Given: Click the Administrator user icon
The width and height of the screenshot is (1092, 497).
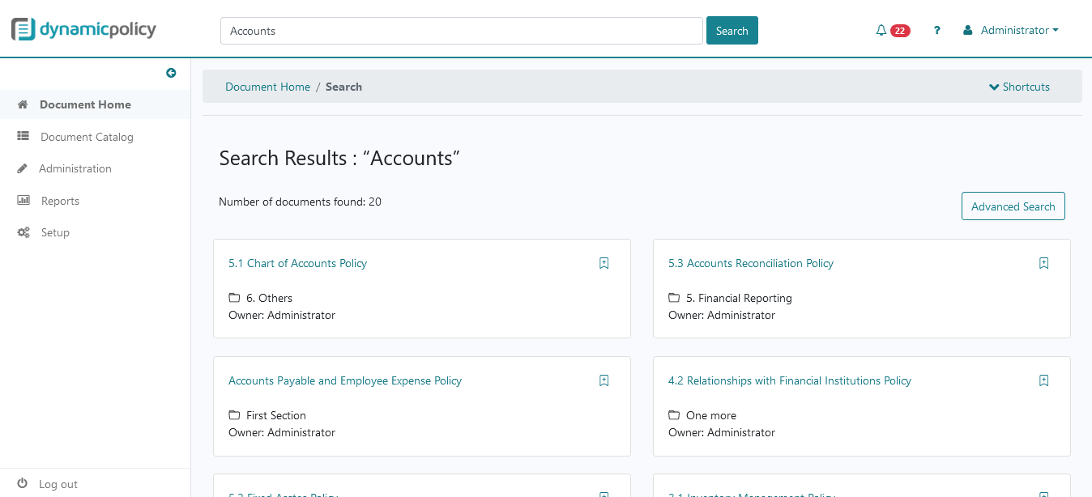Looking at the screenshot, I should click(x=967, y=31).
